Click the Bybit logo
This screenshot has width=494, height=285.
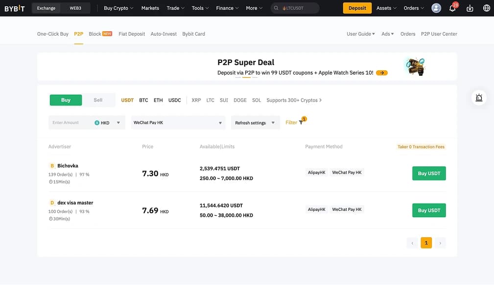[15, 8]
